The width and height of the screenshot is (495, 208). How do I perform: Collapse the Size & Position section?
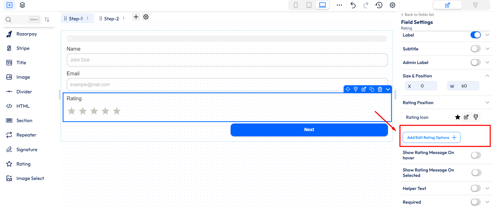point(487,76)
